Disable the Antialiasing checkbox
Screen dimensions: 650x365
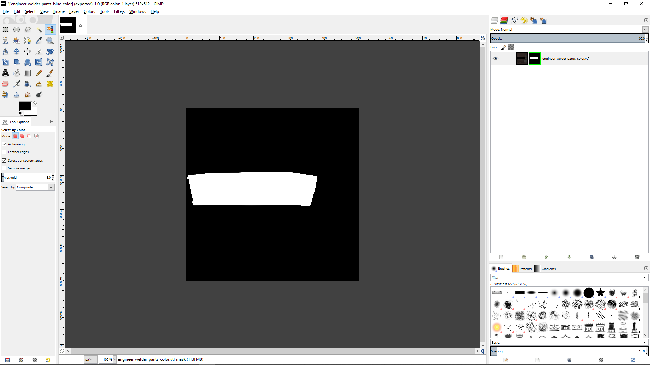[4, 144]
